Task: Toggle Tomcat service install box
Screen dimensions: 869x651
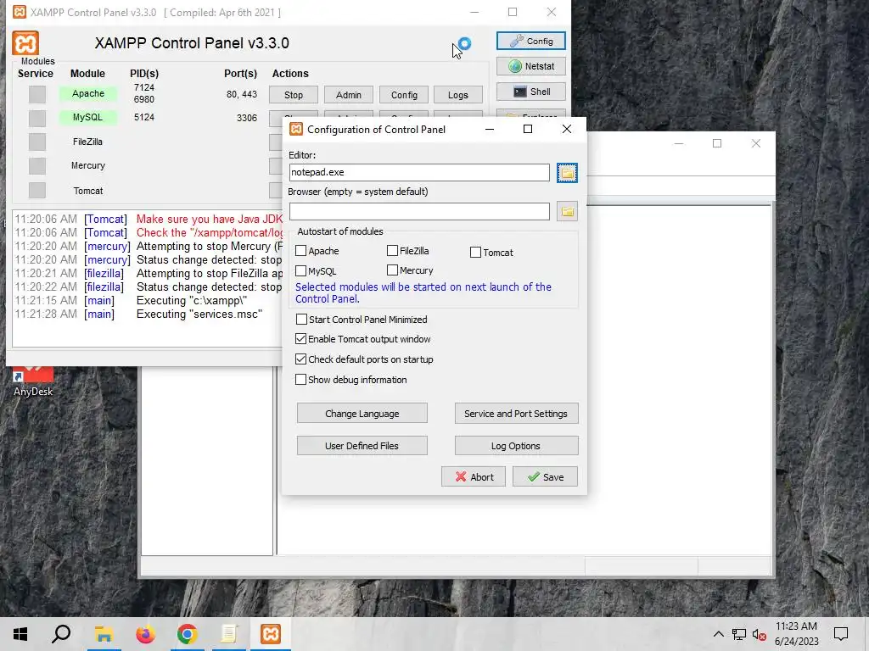Action: [37, 190]
